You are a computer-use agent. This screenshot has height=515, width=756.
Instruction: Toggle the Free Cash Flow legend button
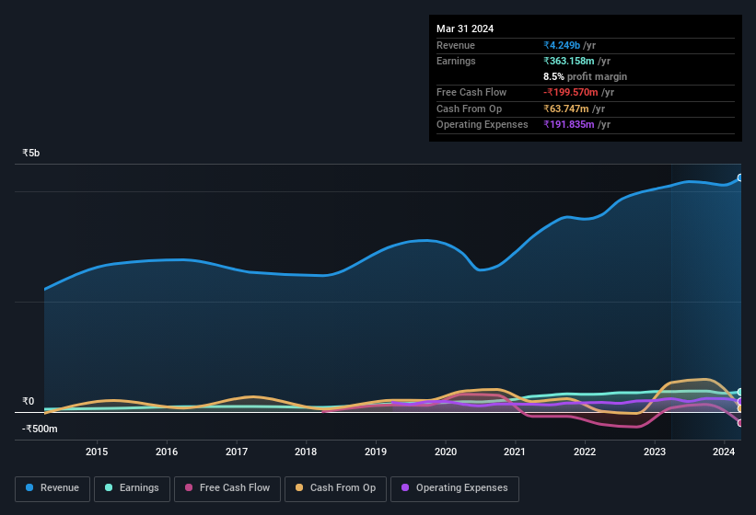click(x=227, y=489)
